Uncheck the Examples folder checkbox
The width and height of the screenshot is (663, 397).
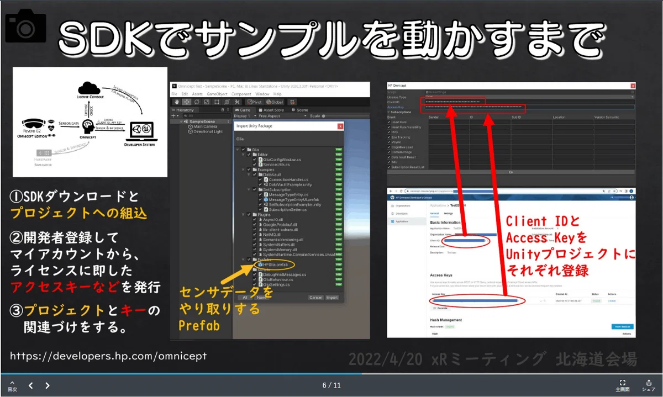(249, 170)
